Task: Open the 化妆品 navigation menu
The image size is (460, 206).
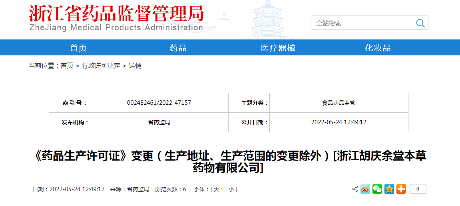Action: [378, 48]
